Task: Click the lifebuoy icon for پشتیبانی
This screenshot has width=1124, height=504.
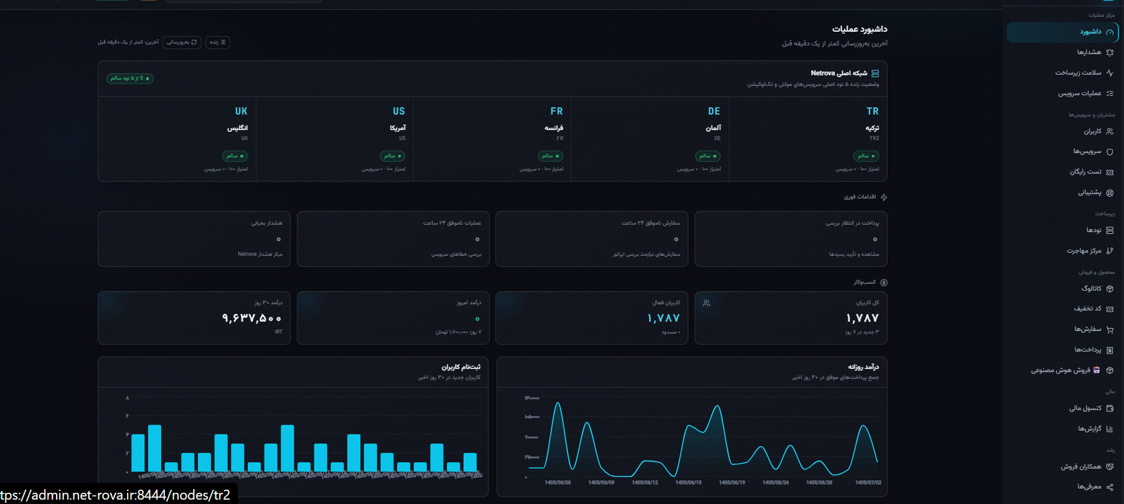Action: tap(1110, 193)
